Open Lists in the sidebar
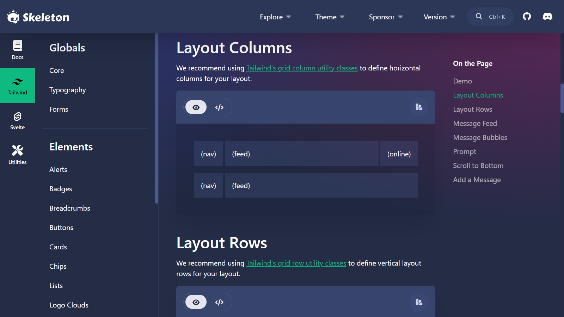Screen dimensions: 564x317 [56, 286]
